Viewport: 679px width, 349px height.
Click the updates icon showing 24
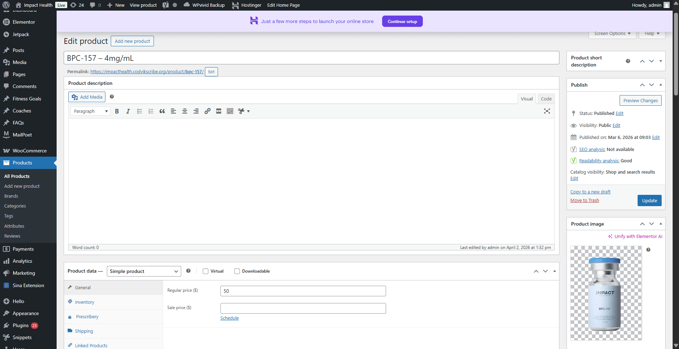[x=77, y=5]
